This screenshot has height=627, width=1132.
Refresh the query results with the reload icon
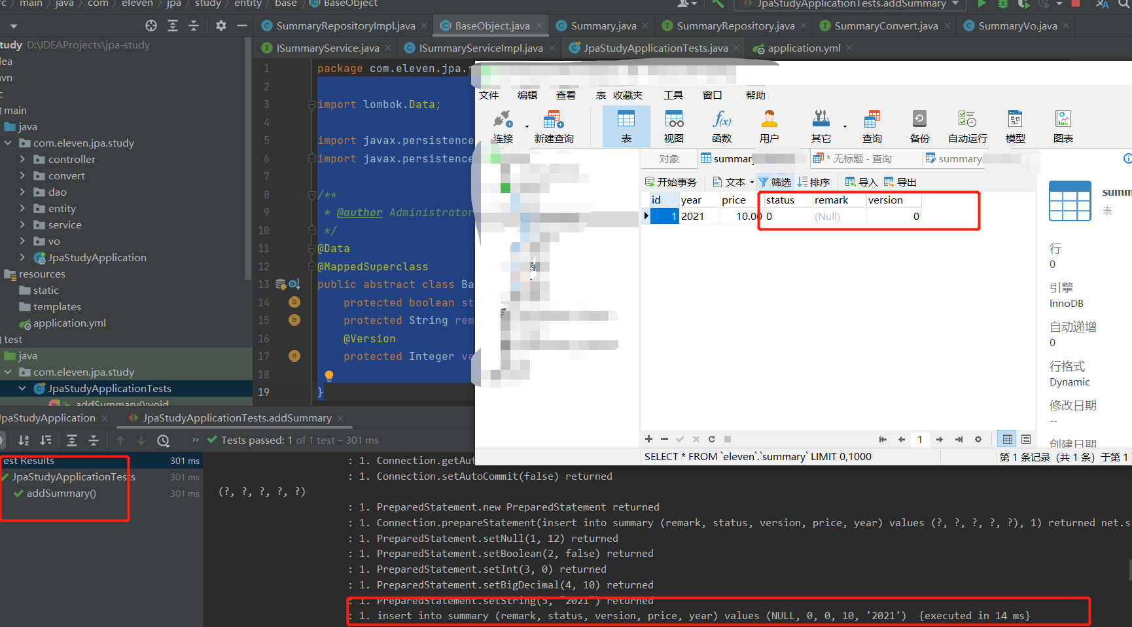(712, 439)
